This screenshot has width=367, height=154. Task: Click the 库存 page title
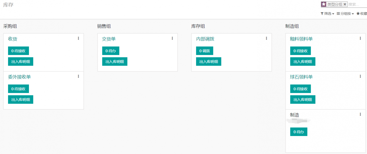pos(8,5)
